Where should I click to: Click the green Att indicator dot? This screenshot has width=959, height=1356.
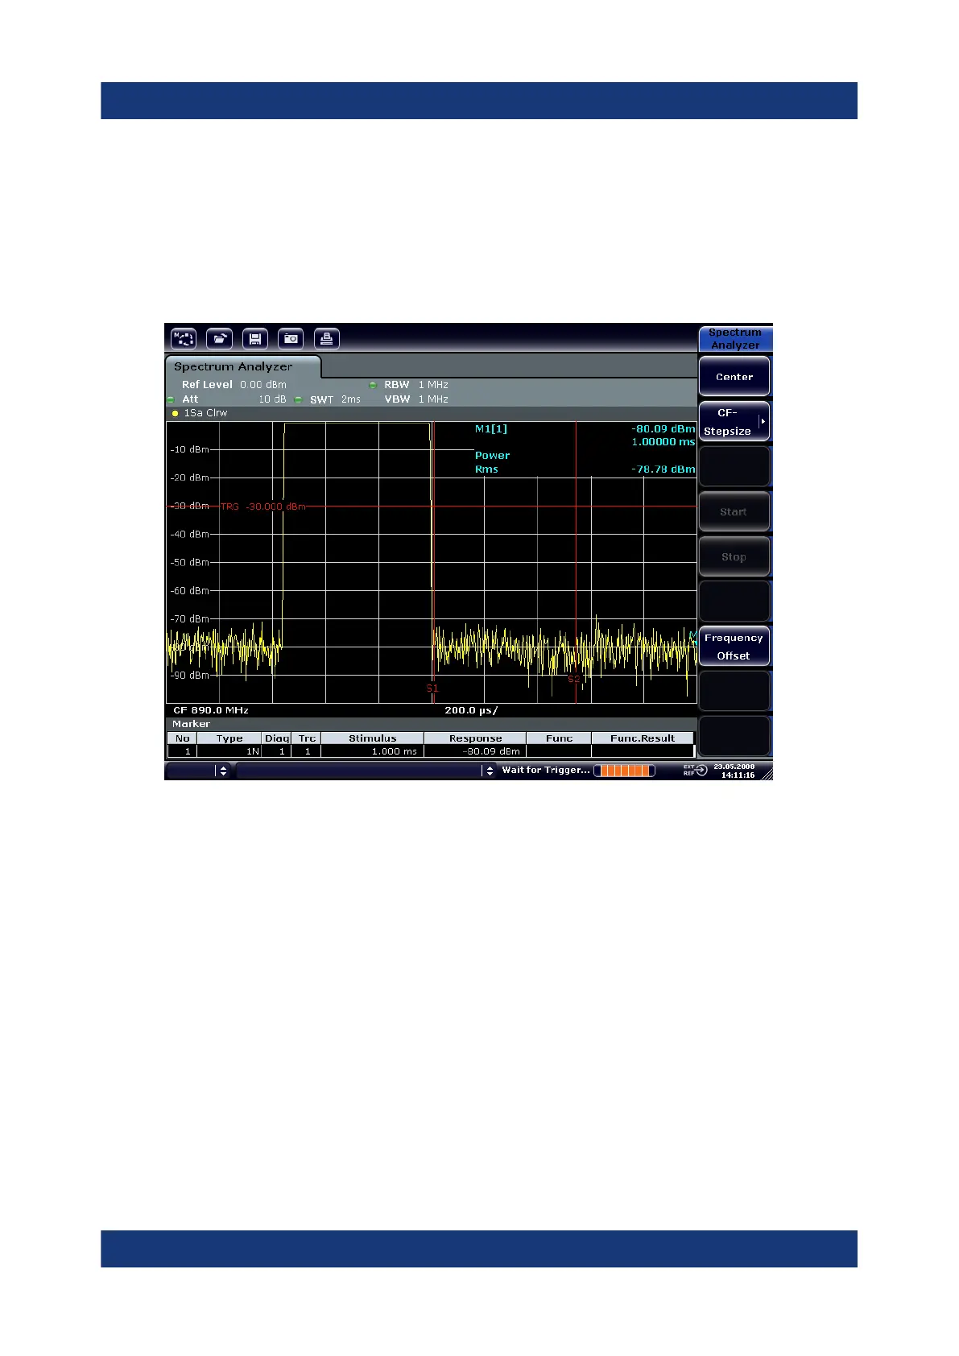[171, 400]
